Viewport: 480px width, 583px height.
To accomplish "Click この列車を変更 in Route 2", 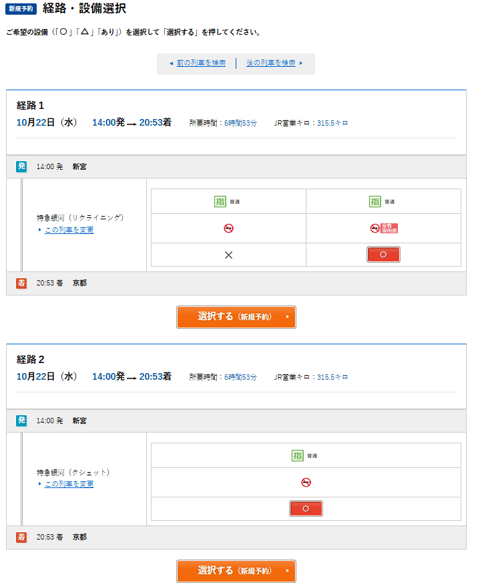I will pos(69,484).
